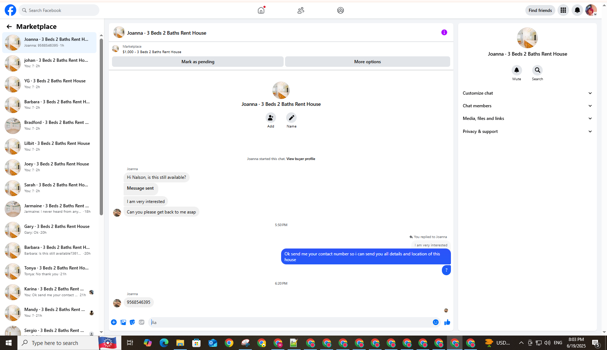
Task: Focus the message text box
Action: (291, 322)
